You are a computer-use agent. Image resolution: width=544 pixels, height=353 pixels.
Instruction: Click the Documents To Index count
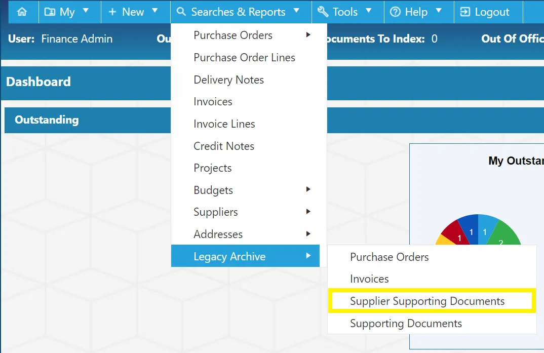435,39
